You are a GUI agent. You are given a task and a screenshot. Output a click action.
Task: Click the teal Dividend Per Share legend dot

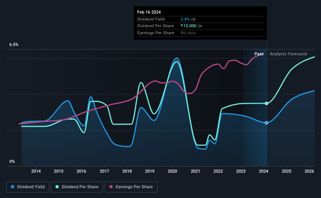coord(57,187)
